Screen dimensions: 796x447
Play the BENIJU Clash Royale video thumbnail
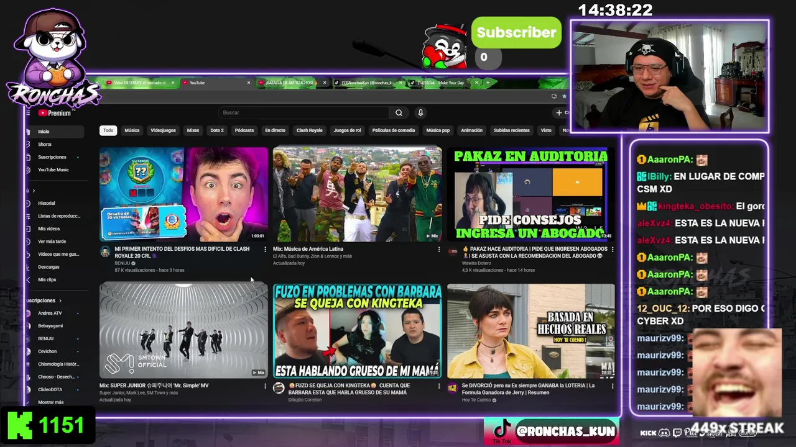pyautogui.click(x=183, y=194)
